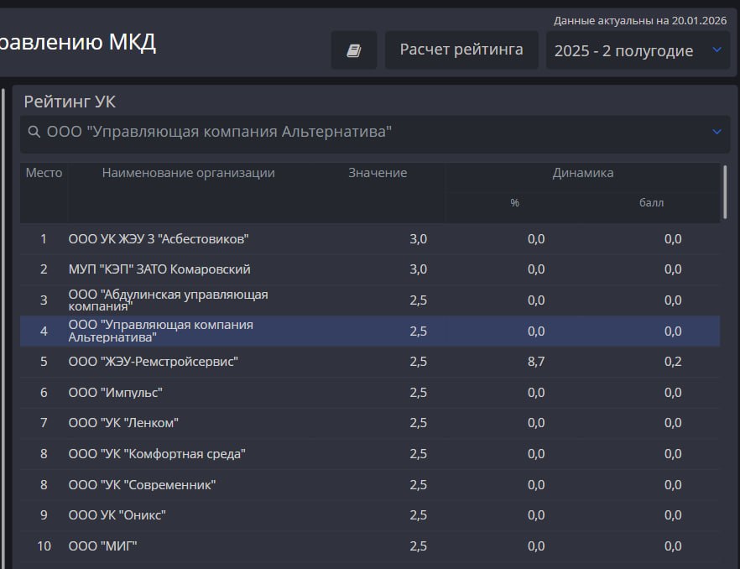The height and width of the screenshot is (569, 740).
Task: Select the ООО "ЖЭУ-Ремстройсервис" row
Action: (154, 362)
